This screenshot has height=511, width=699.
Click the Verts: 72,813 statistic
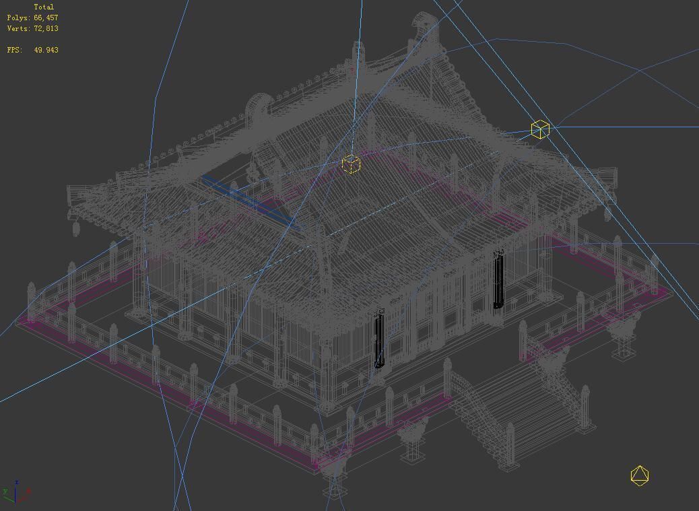pos(32,28)
